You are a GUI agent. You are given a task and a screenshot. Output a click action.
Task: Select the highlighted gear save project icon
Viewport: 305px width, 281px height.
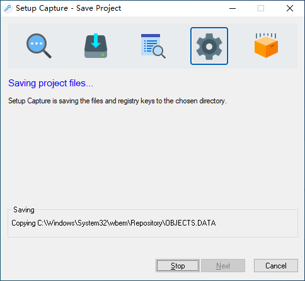(x=209, y=46)
